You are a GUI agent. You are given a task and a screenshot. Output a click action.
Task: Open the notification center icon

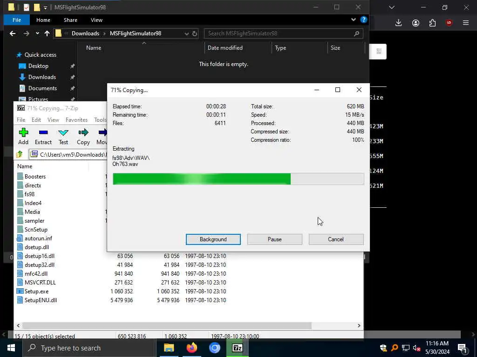462,348
